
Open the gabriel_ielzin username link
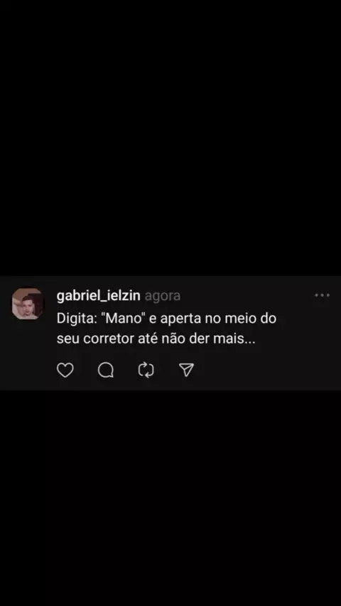coord(99,297)
